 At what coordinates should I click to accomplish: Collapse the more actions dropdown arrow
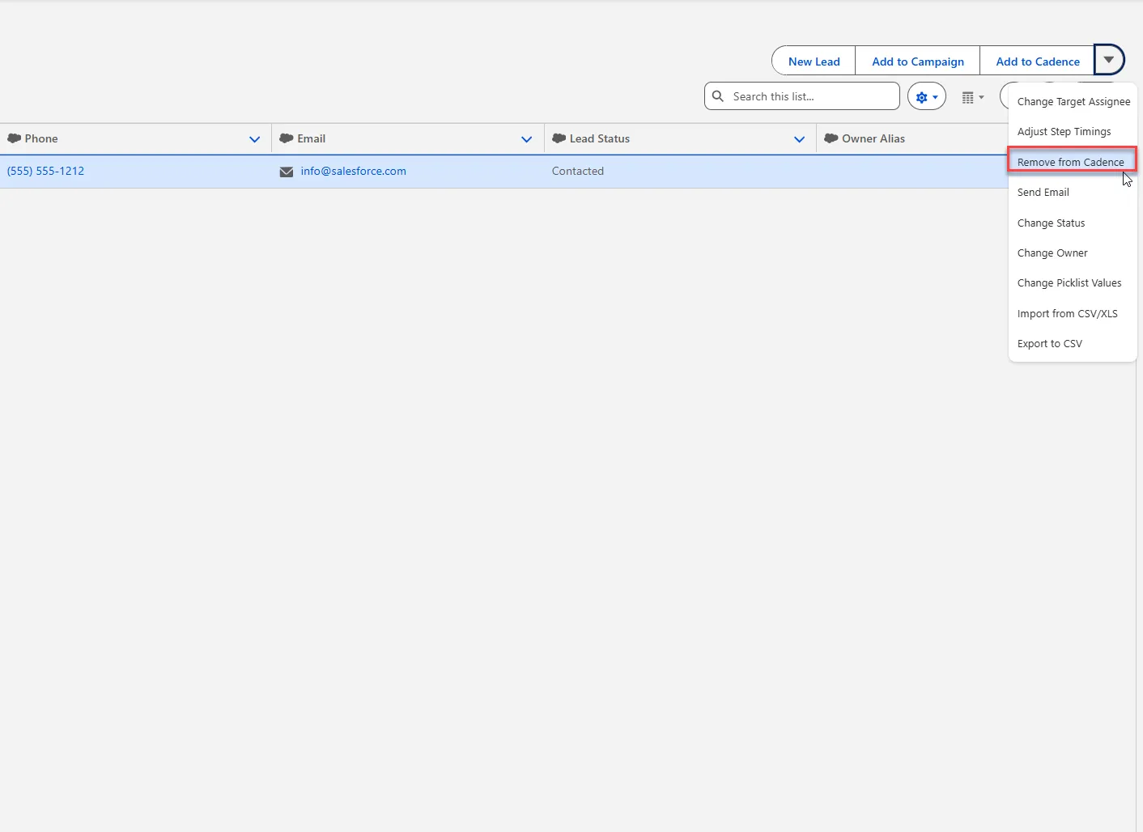1109,60
